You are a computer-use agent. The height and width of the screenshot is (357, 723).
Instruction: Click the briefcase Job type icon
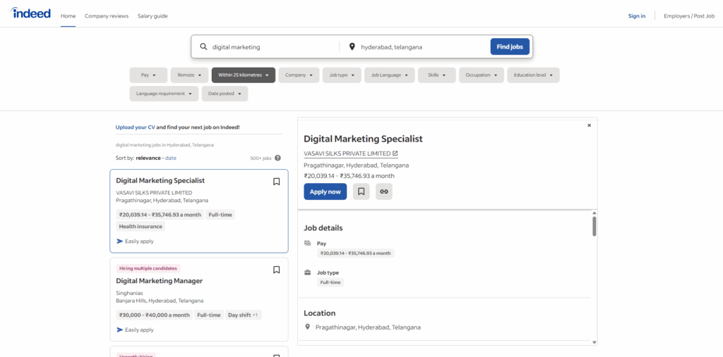(x=308, y=273)
